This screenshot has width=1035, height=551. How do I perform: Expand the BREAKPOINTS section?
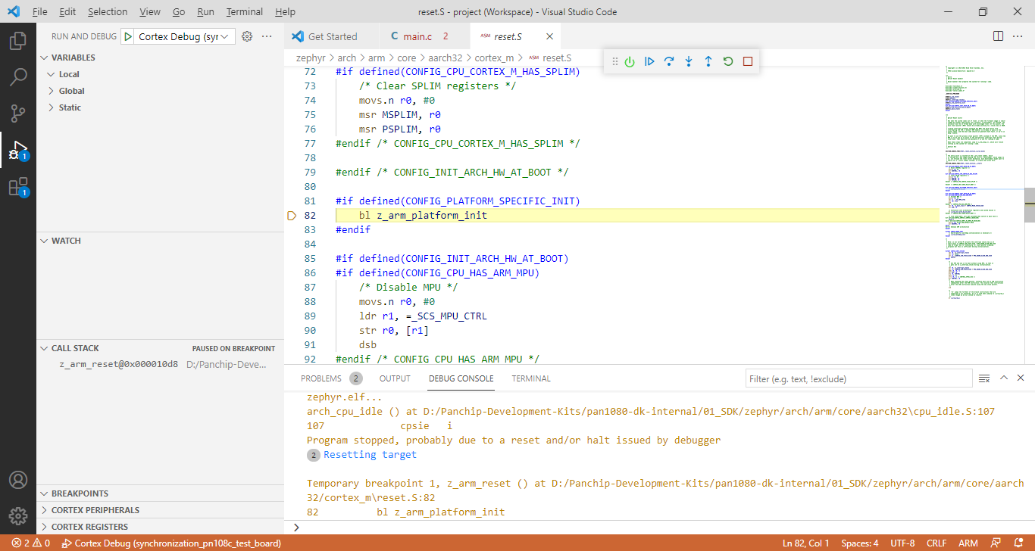(x=161, y=493)
